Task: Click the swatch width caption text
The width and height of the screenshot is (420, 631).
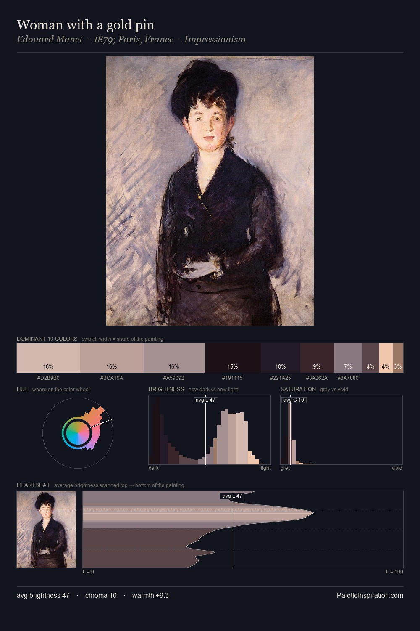Action: point(123,339)
